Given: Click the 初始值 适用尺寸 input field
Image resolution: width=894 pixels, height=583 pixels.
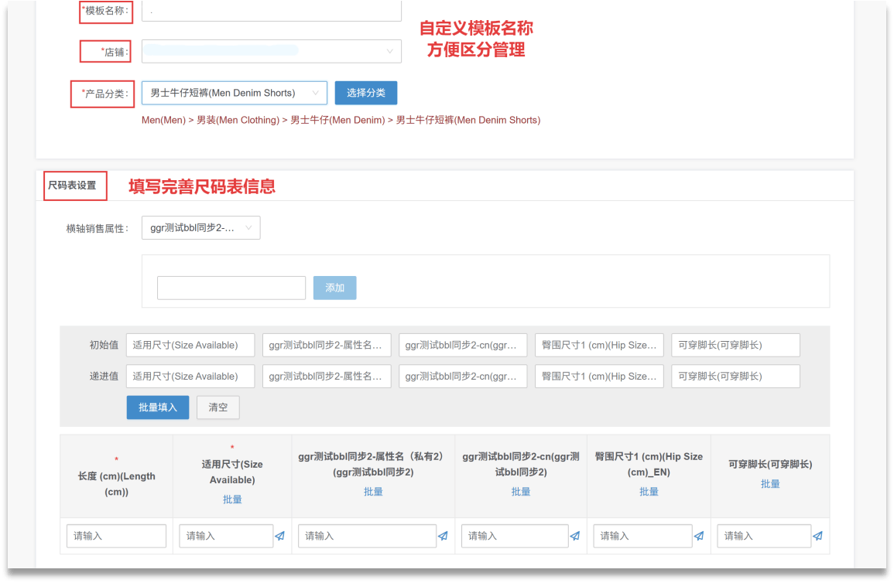Looking at the screenshot, I should [x=190, y=345].
